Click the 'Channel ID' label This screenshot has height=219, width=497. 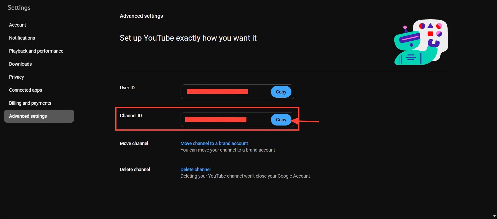[131, 116]
